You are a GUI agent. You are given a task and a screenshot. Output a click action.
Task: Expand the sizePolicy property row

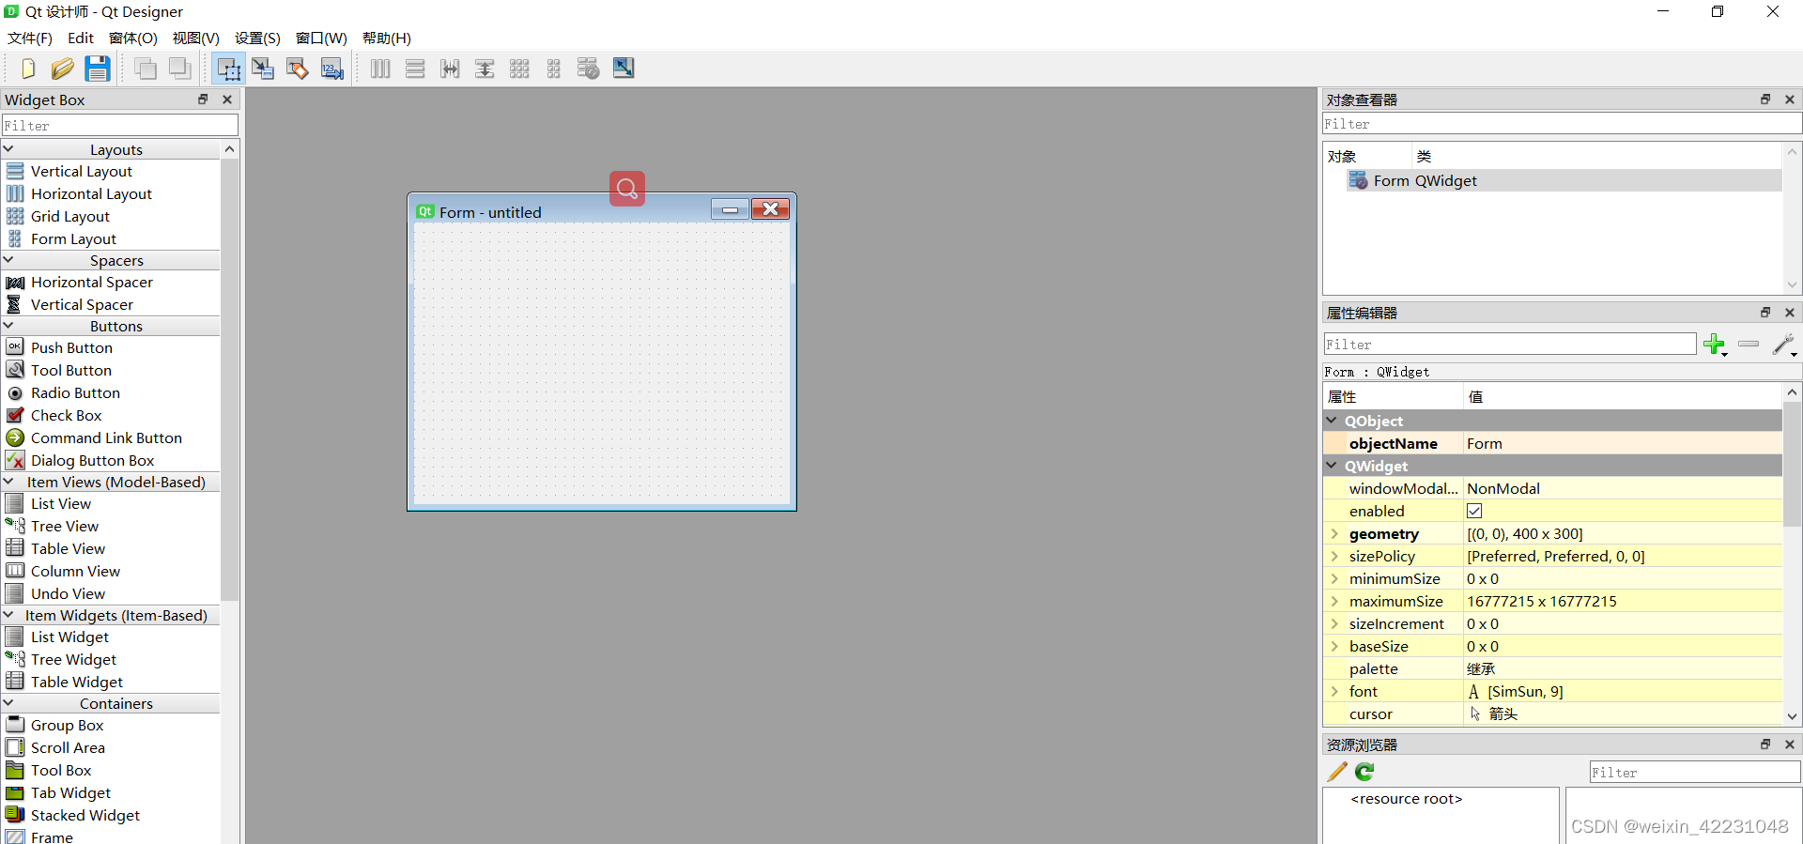click(1334, 556)
